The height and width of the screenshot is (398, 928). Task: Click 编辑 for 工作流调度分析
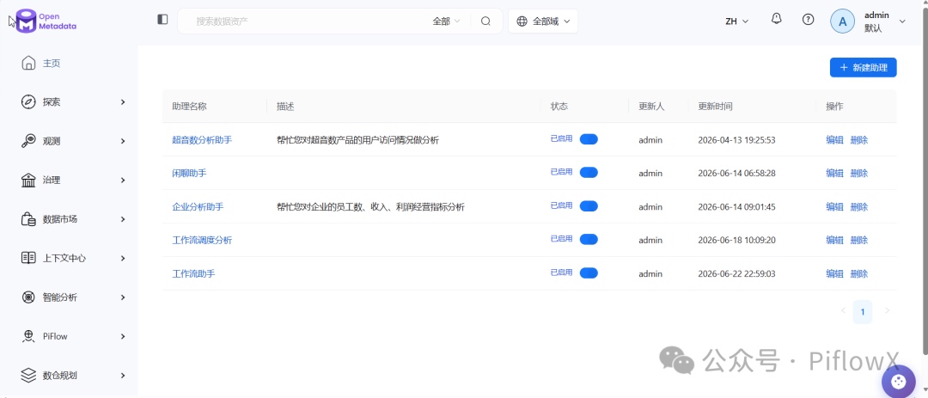(834, 241)
